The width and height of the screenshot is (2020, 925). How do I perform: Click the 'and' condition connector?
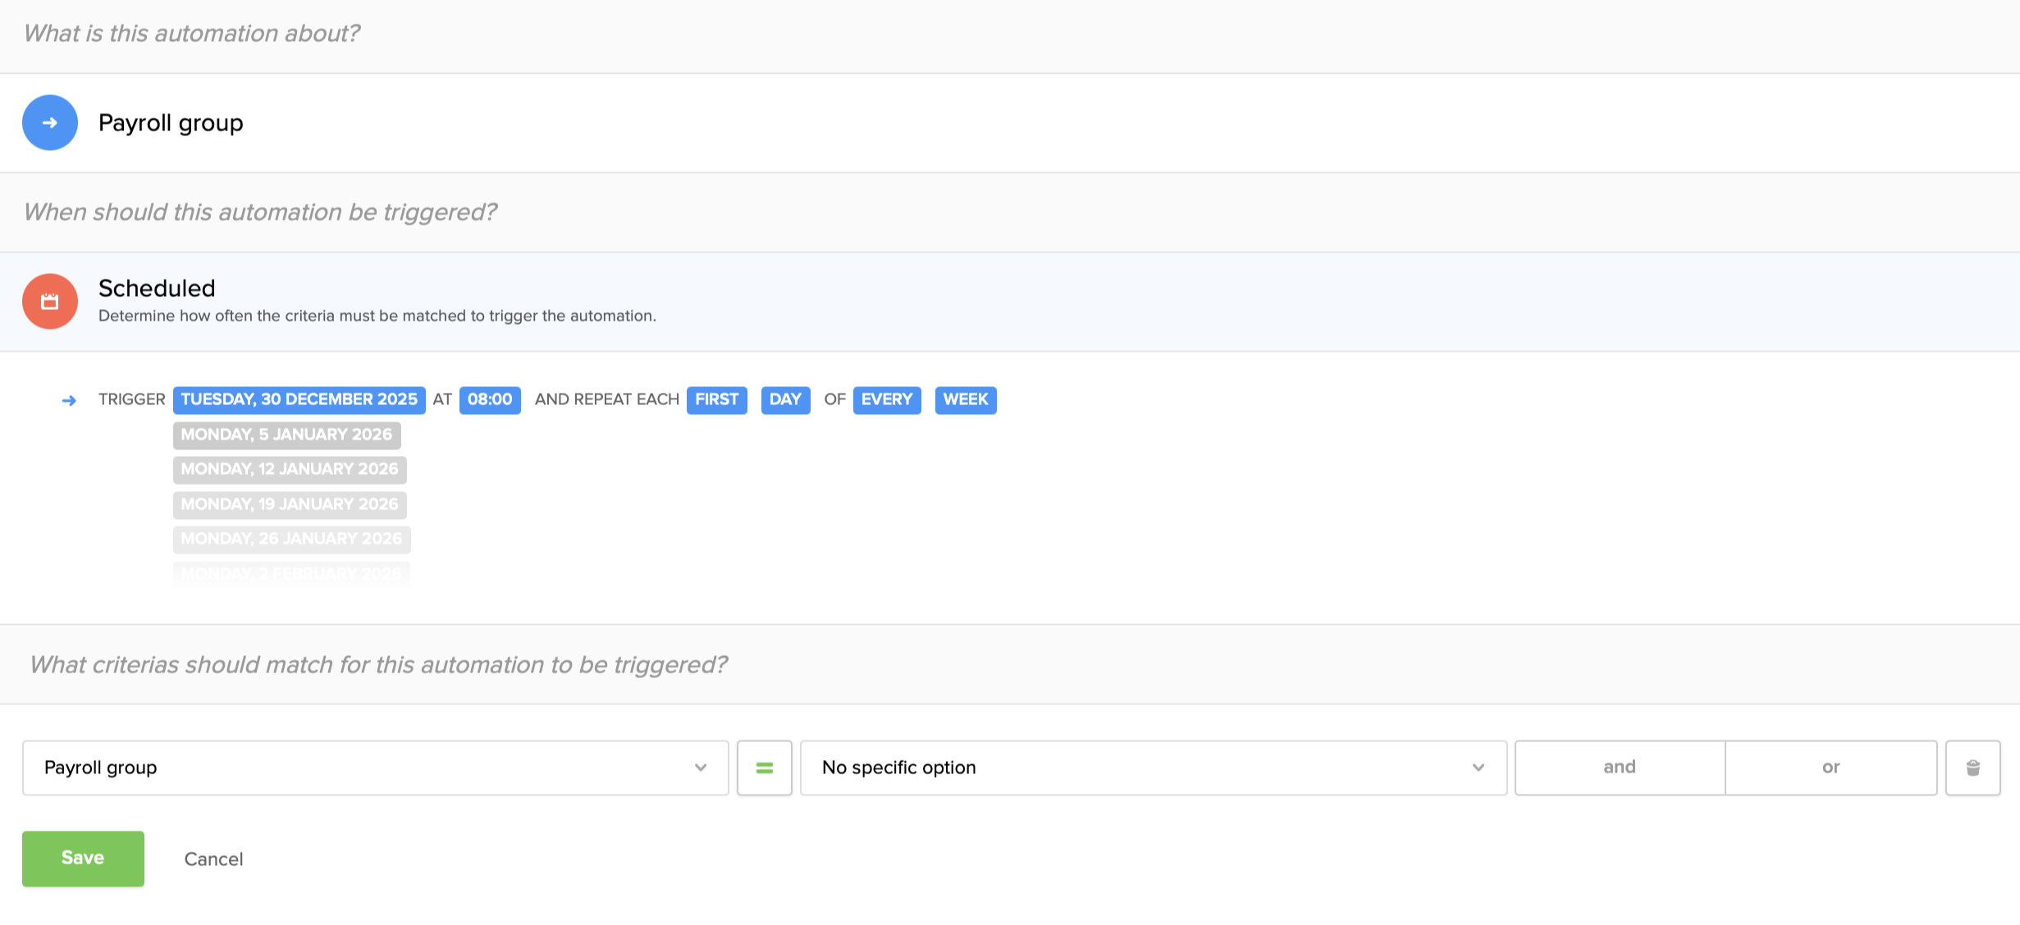[1619, 767]
